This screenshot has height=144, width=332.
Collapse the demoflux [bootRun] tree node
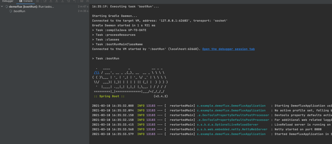(x=2, y=6)
